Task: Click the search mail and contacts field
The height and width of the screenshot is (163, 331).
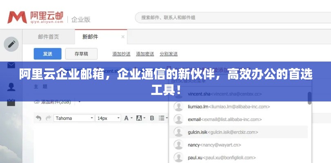Action: [233, 18]
